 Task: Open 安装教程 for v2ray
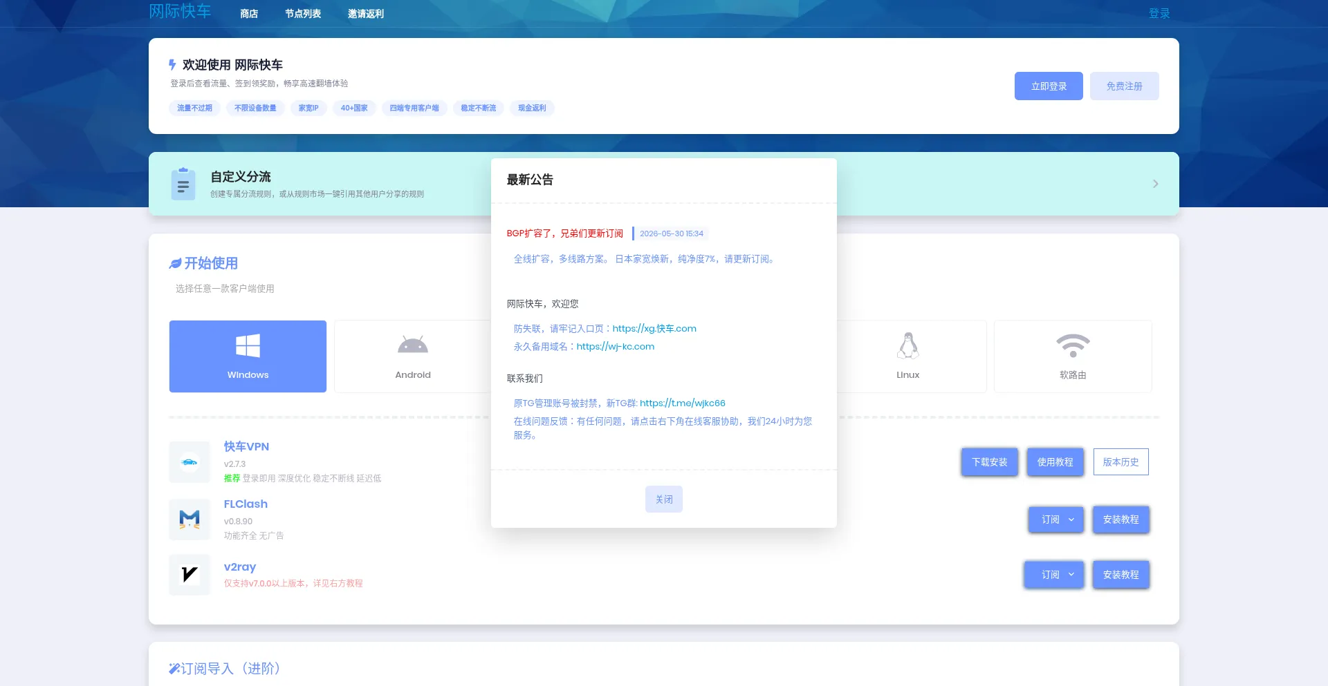(x=1121, y=575)
